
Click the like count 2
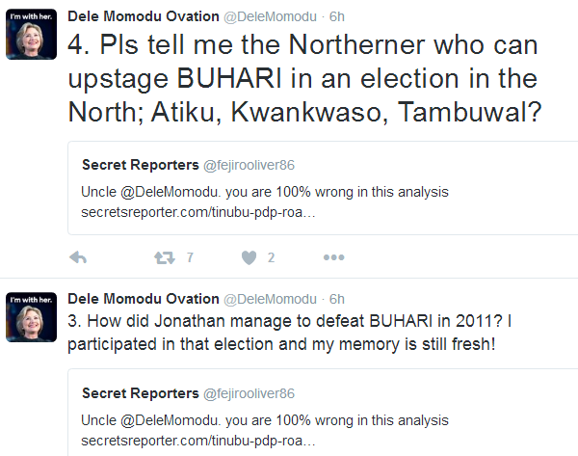[x=272, y=257]
